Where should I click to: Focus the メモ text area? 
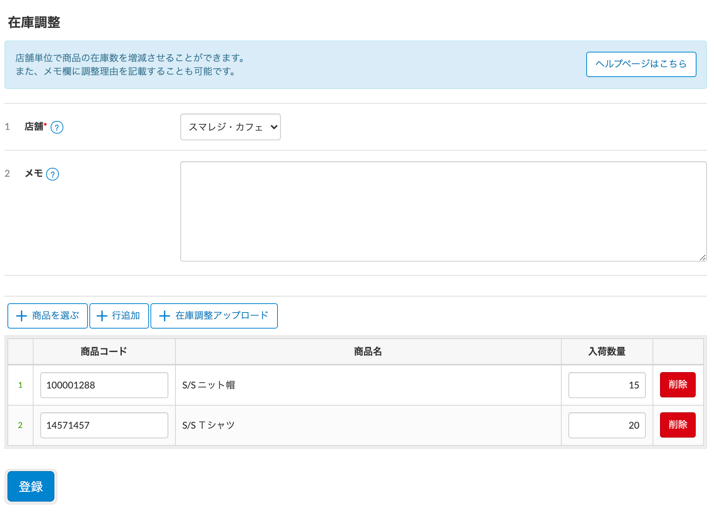pos(443,211)
